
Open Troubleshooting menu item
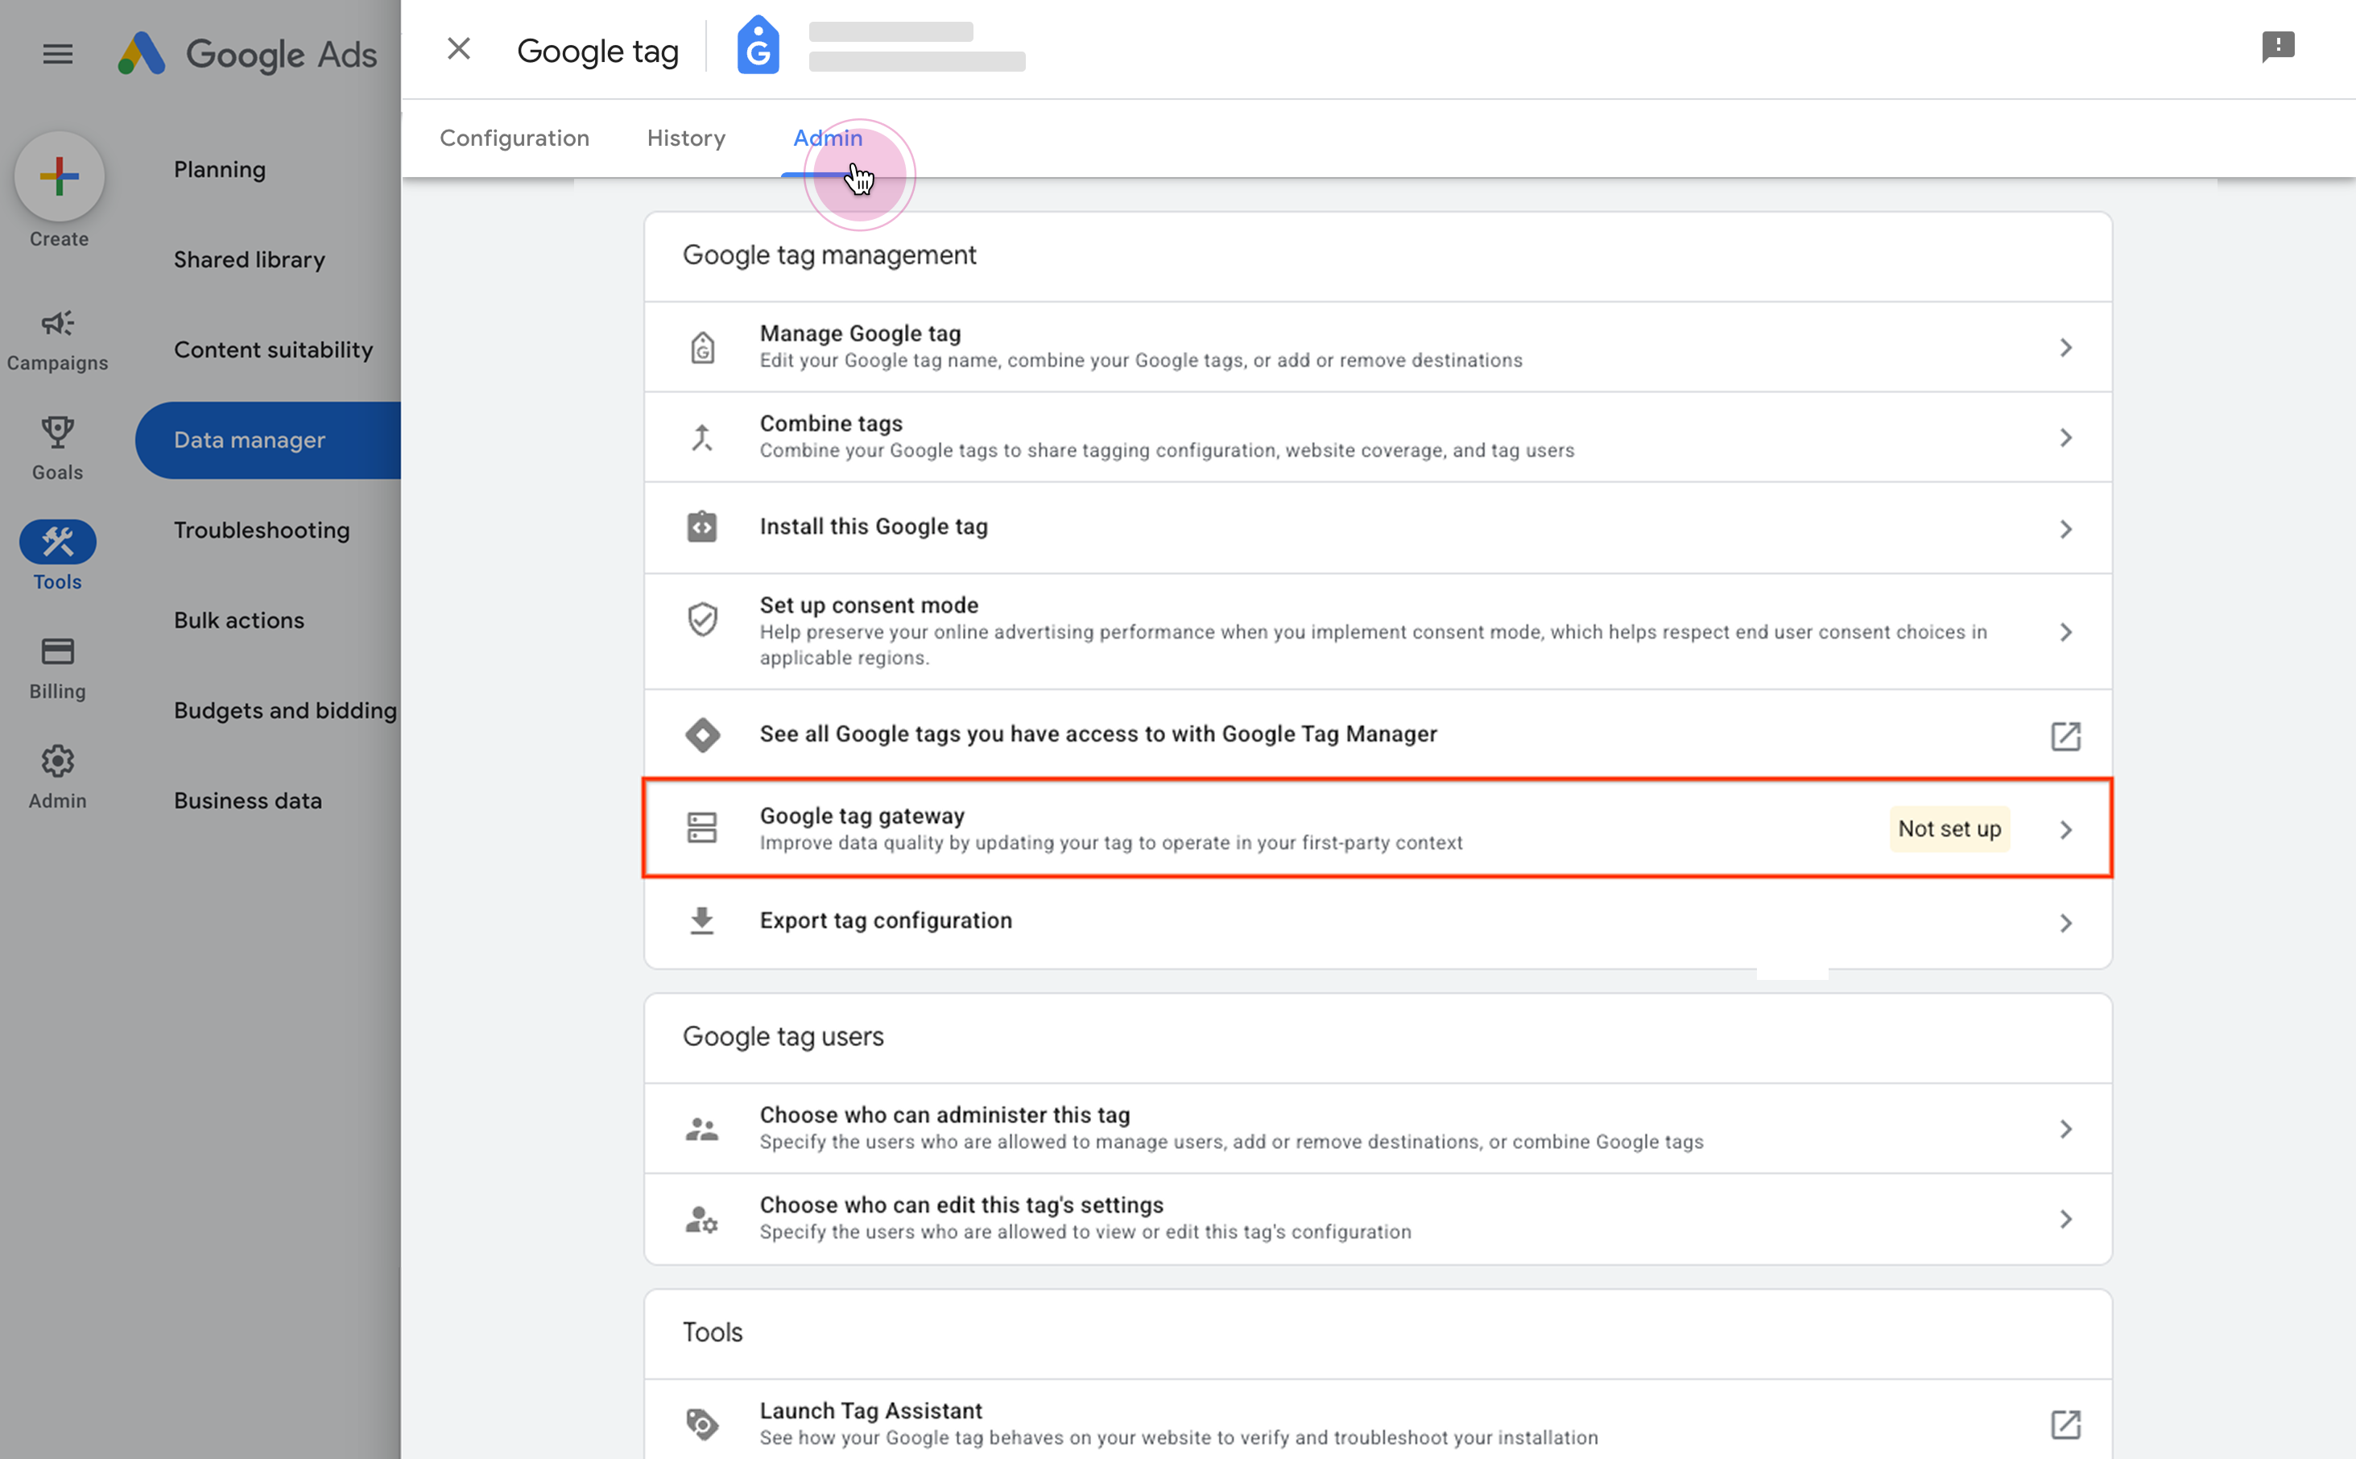(x=262, y=530)
